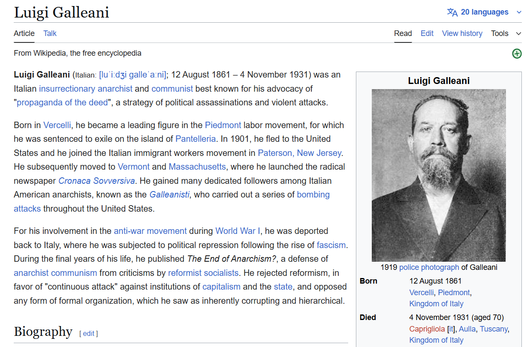Click the Italian pronunciation IPA link
This screenshot has height=347, width=530.
click(132, 75)
